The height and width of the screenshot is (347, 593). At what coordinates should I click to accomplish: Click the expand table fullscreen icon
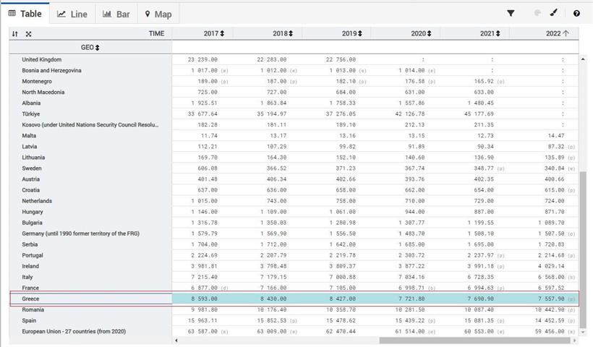click(x=29, y=34)
